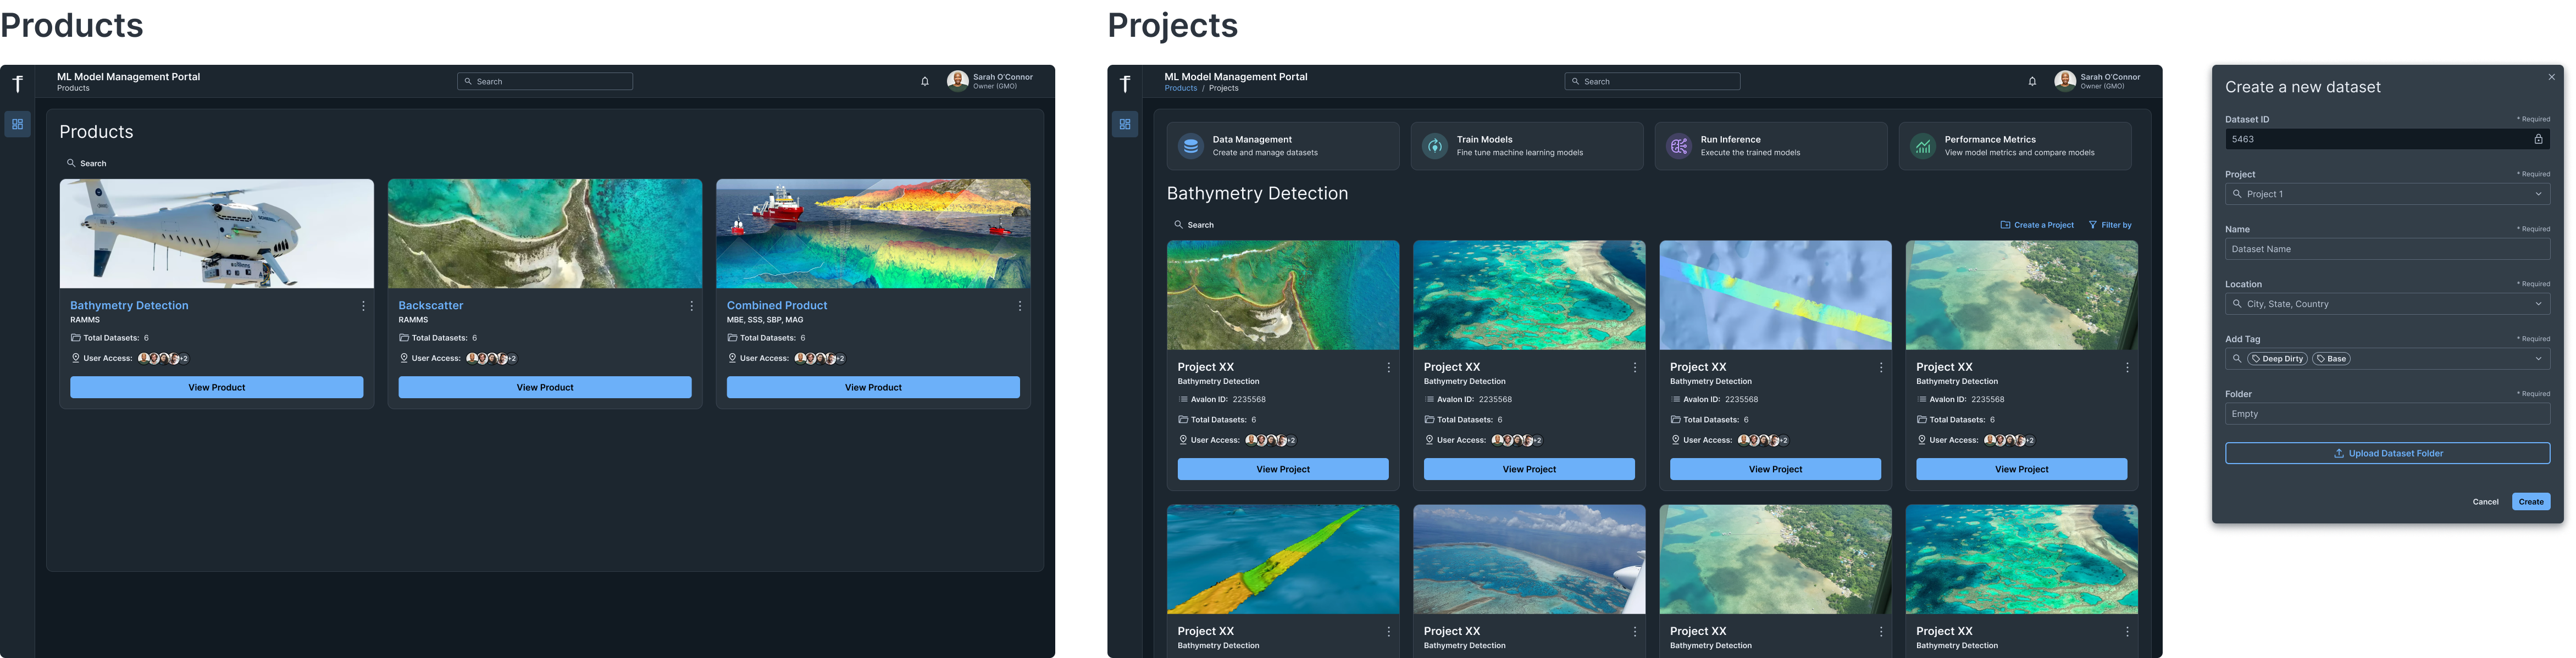Click the Data Management stack icon
Image resolution: width=2576 pixels, height=658 pixels.
click(1190, 146)
